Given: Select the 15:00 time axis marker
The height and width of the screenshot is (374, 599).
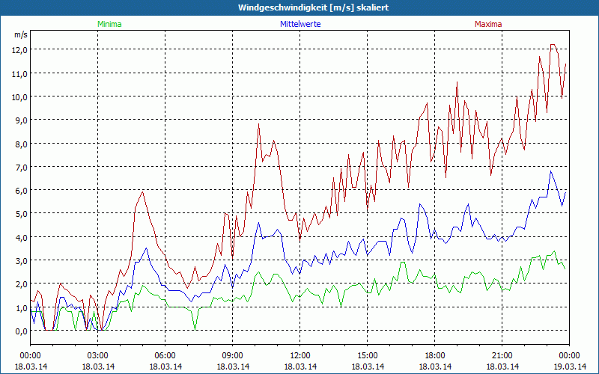Looking at the screenshot, I should tap(368, 355).
